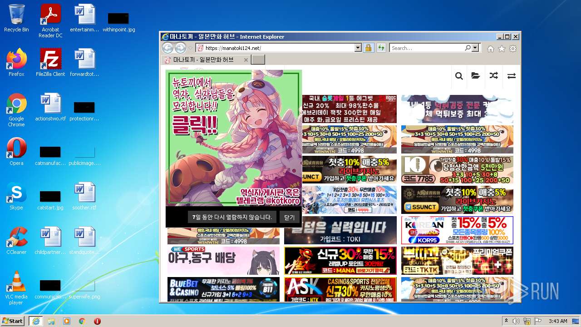Screen dimensions: 581x327
Task: Open the recent pages dropdown arrow
Action: pos(191,48)
